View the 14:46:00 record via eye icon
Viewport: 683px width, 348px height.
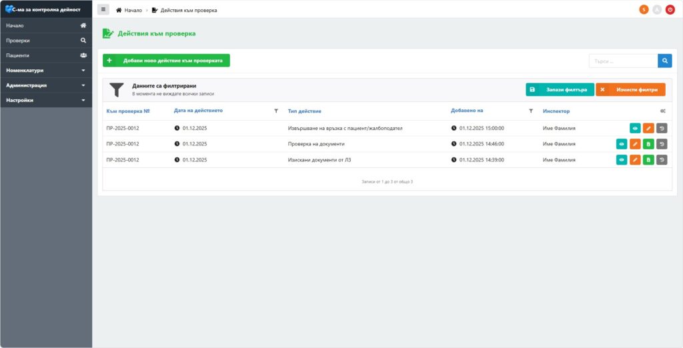[x=622, y=143]
